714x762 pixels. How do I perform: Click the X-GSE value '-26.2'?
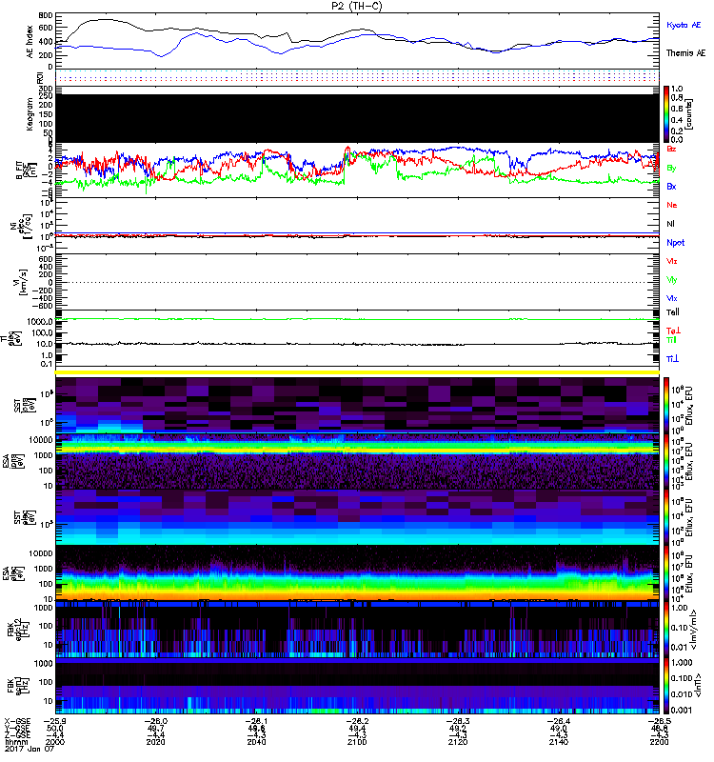[x=357, y=721]
